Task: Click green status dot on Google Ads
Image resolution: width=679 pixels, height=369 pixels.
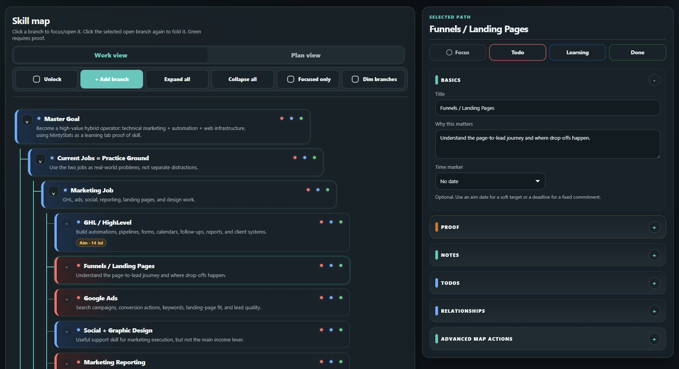Action: point(341,298)
